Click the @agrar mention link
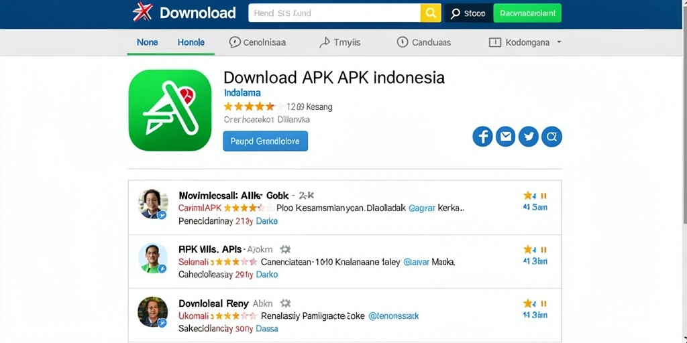Screen dimensions: 687x343 pyautogui.click(x=421, y=208)
